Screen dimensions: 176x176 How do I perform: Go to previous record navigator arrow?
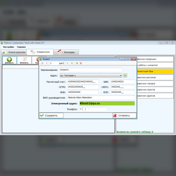click(x=47, y=63)
